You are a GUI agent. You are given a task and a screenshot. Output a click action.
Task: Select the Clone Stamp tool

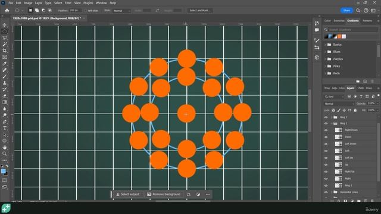point(5,83)
